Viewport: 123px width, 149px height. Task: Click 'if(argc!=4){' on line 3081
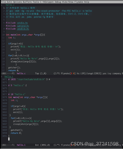18,106
